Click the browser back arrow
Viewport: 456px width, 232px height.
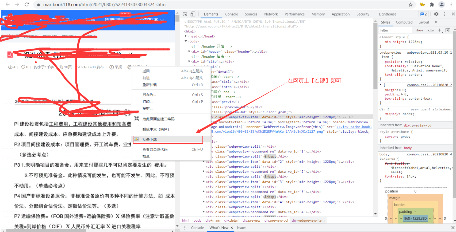coord(7,5)
